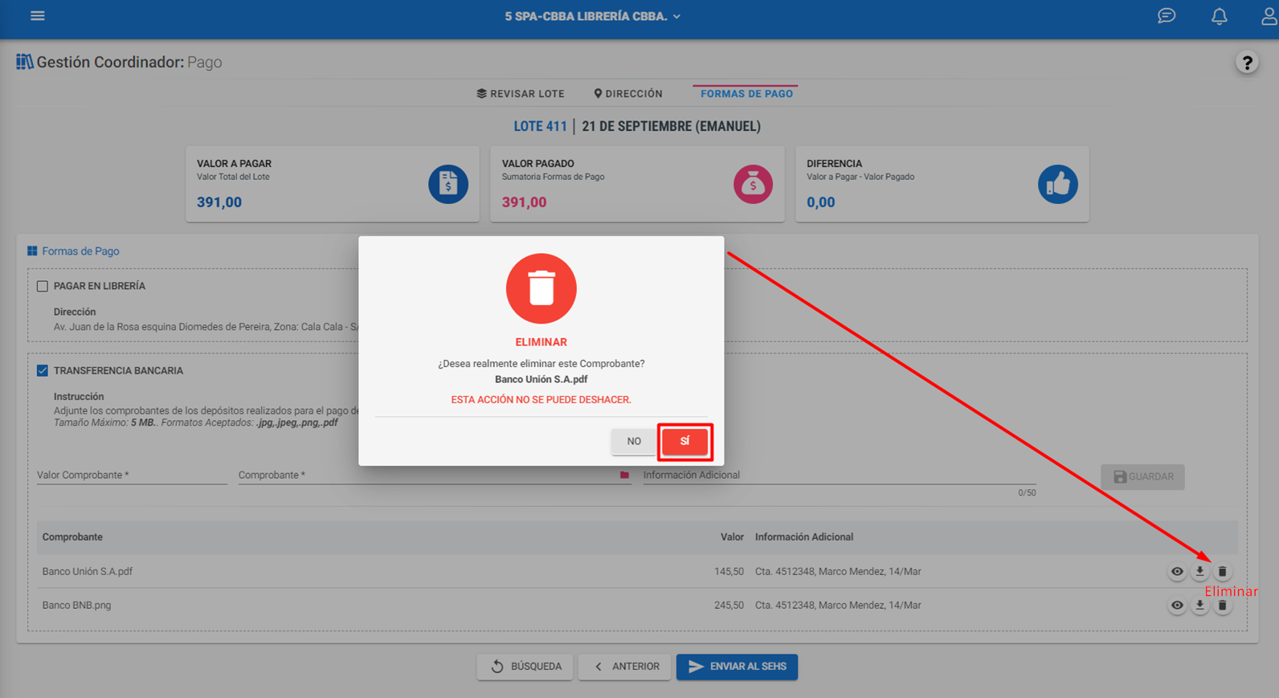Screen dimensions: 1279x698
Task: Click the folder attach icon in Comprobante
Action: (x=624, y=476)
